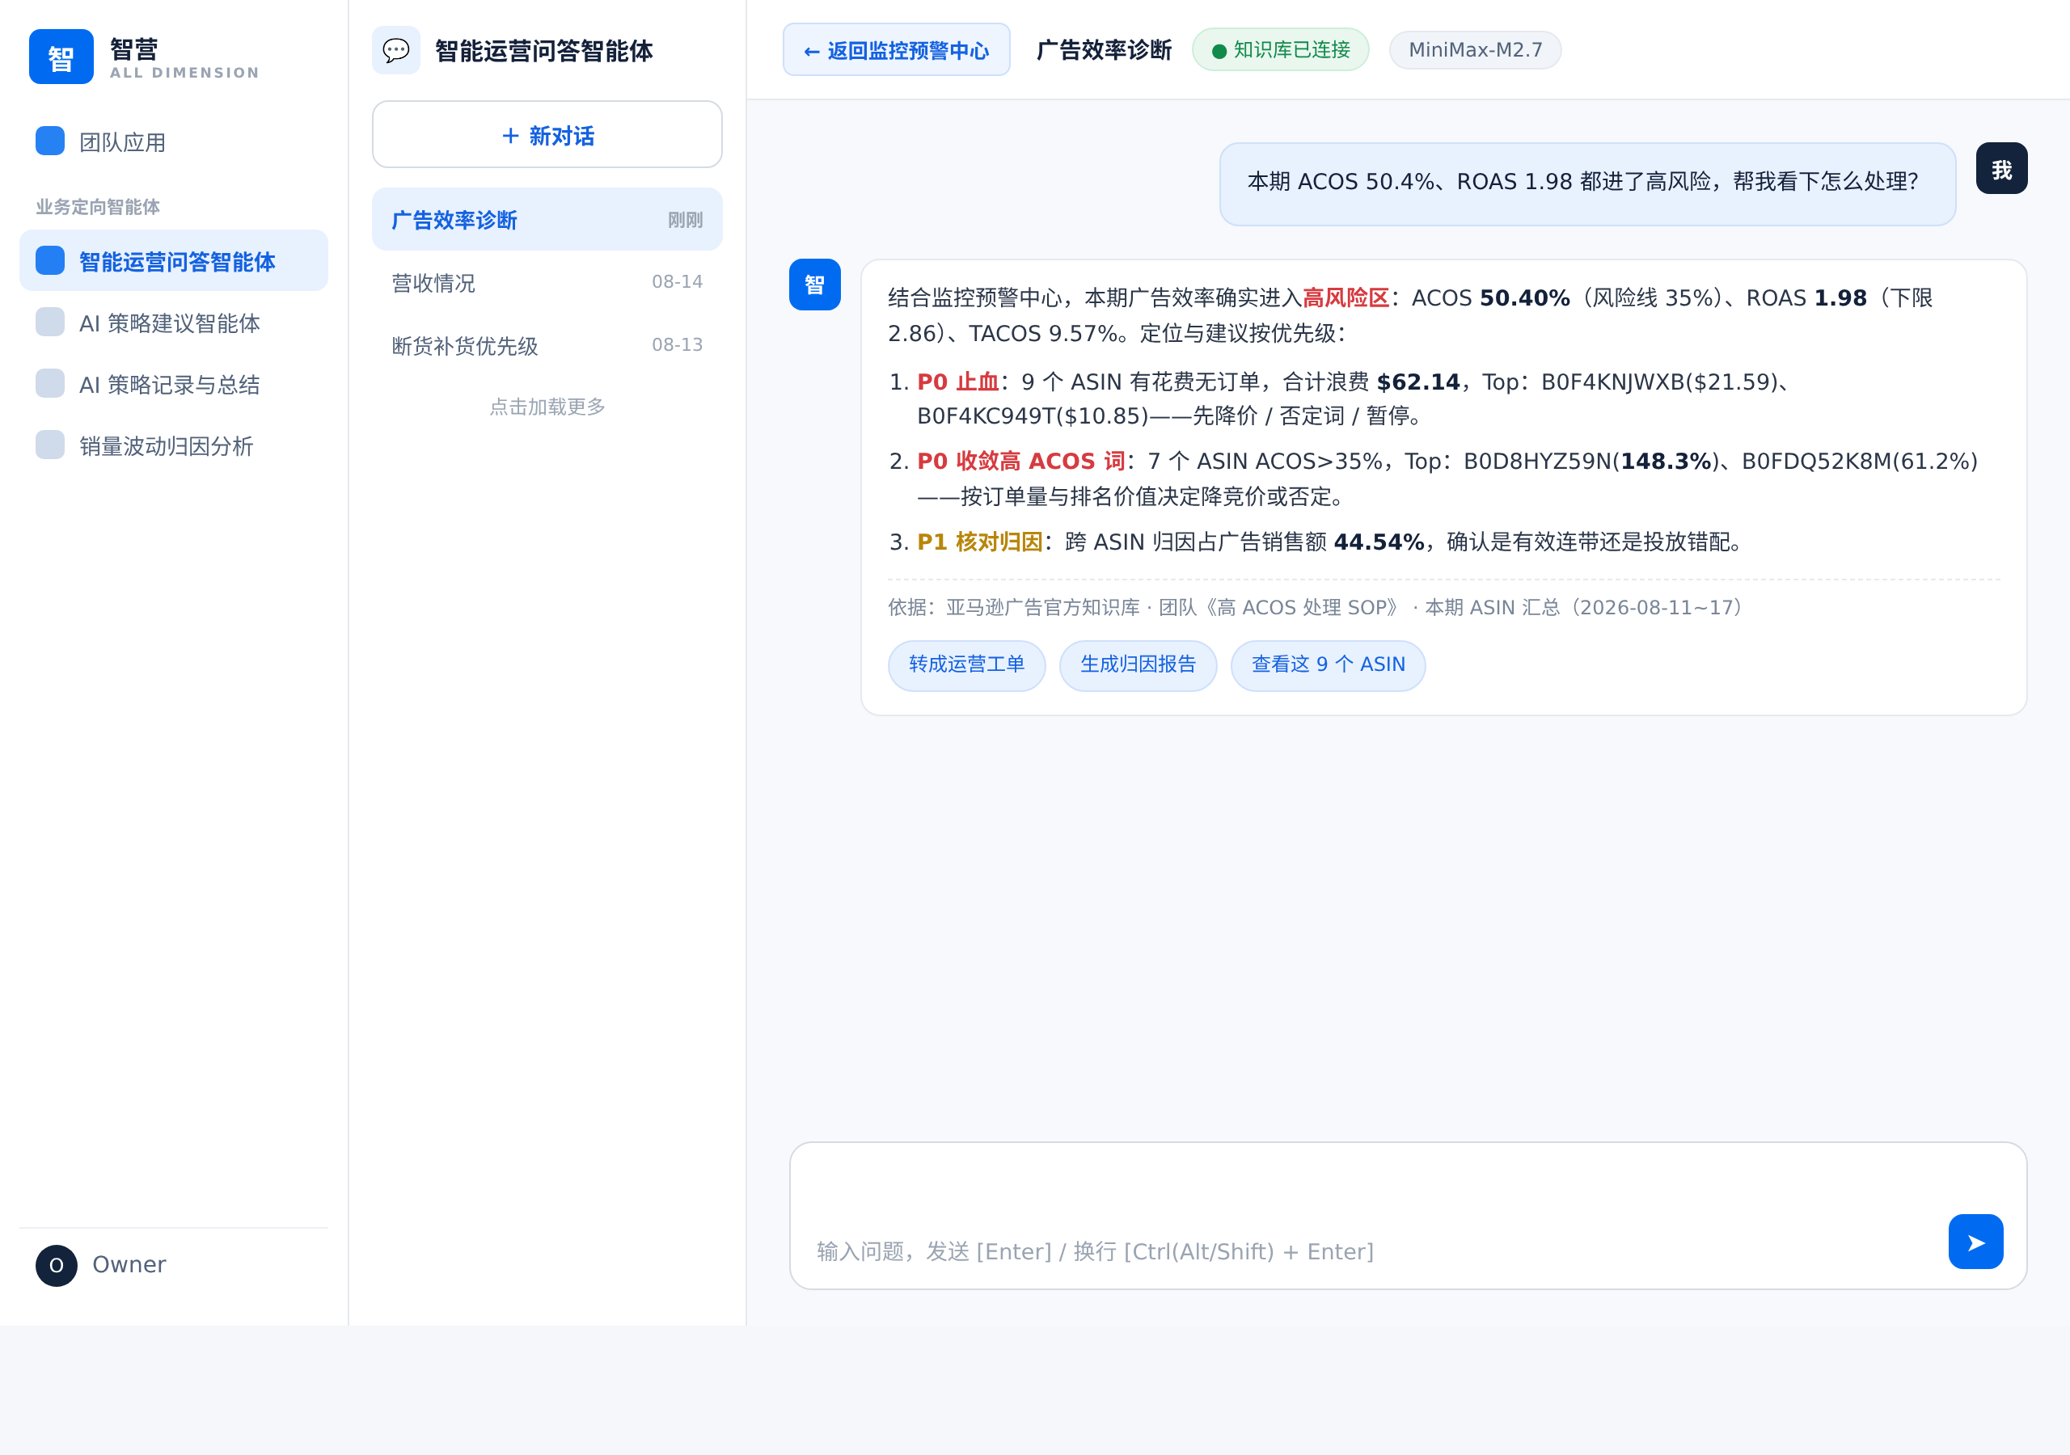Open the 断货补货优先级 conversation
Image resolution: width=2070 pixels, height=1455 pixels.
point(547,345)
